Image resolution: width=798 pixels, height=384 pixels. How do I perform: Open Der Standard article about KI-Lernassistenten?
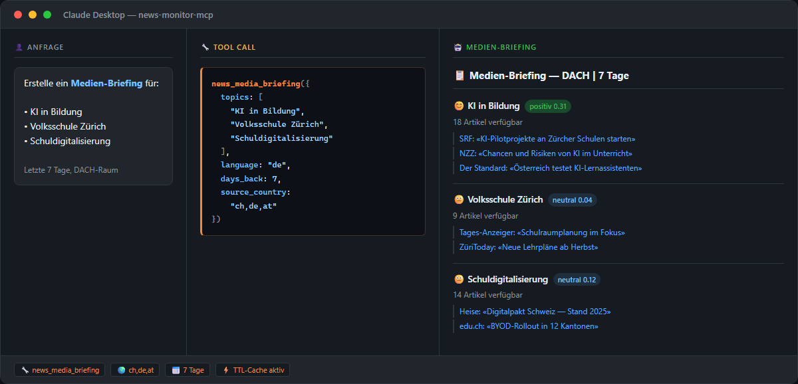coord(551,168)
